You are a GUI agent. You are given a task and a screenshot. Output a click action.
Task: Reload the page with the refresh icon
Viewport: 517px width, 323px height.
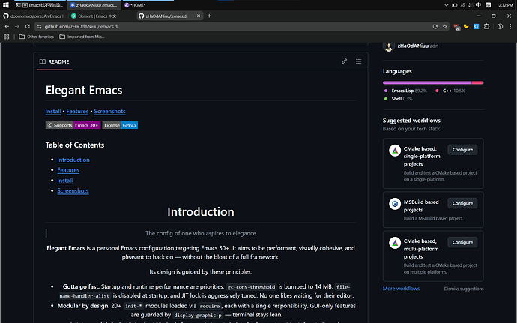28,27
